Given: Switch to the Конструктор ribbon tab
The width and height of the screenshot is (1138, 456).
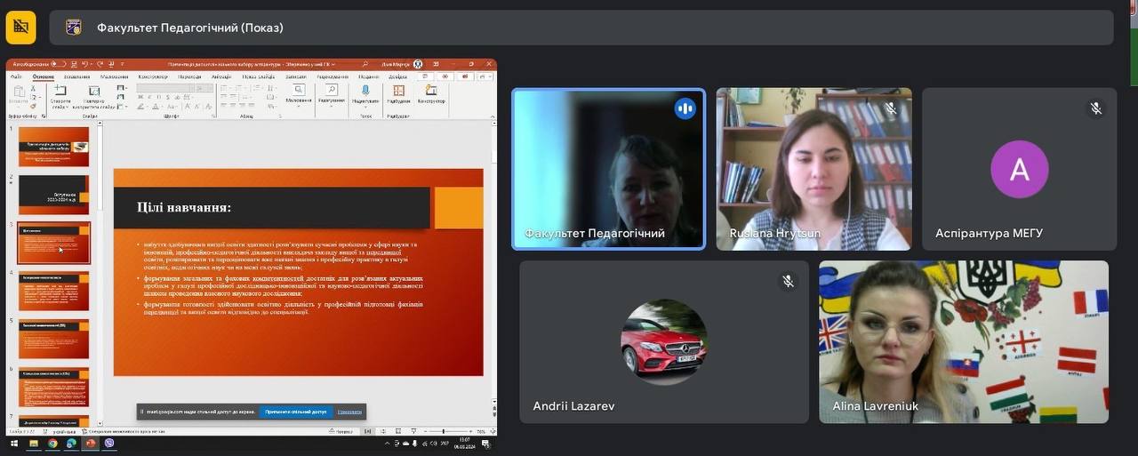Looking at the screenshot, I should coord(153,76).
